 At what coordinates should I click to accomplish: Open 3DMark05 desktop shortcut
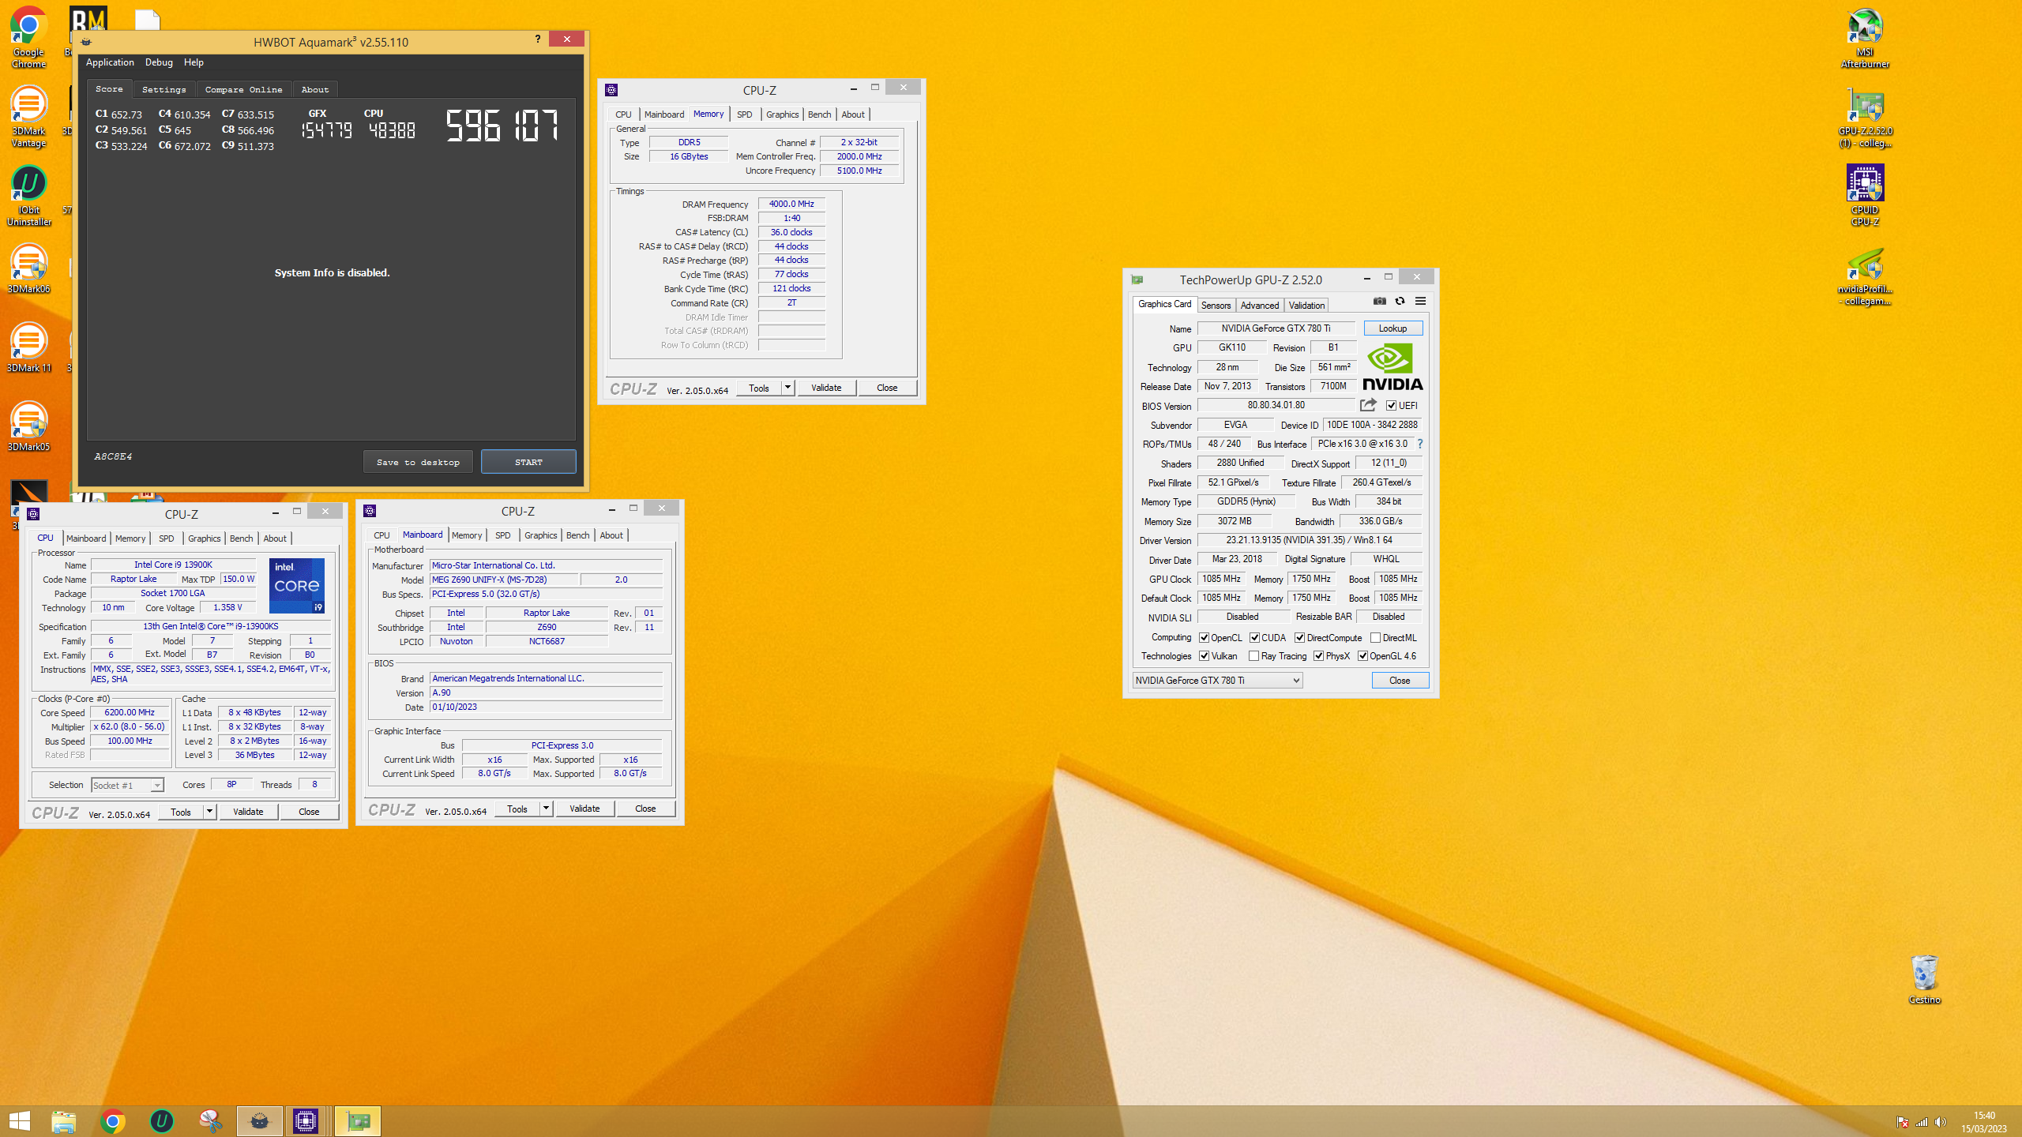pos(28,426)
